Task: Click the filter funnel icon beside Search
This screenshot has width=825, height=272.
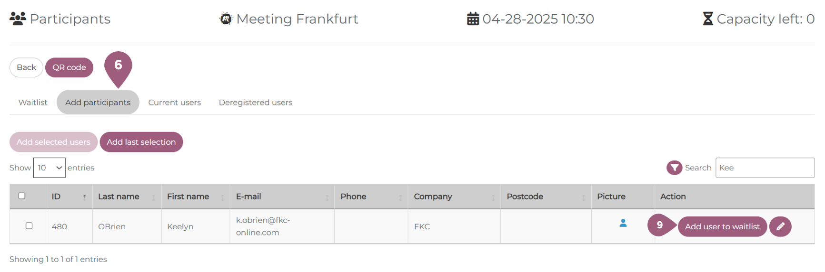Action: 674,168
